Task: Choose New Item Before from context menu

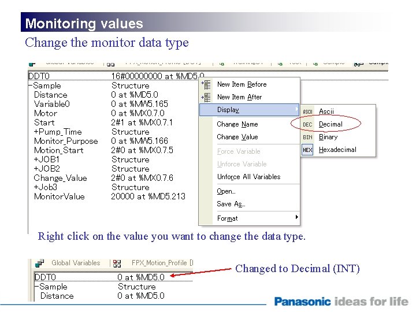Action: tap(250, 84)
